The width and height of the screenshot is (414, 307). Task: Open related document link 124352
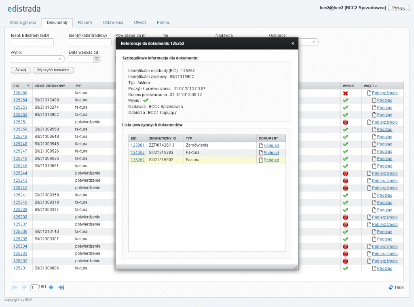(x=137, y=153)
